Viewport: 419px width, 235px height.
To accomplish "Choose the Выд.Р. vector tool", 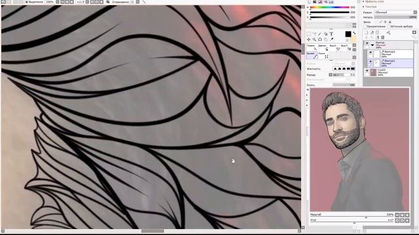I will 335,48.
